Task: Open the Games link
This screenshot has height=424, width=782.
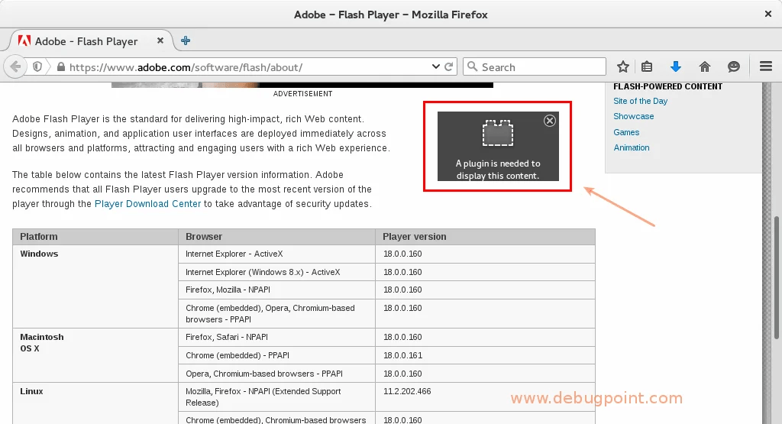Action: pyautogui.click(x=626, y=132)
